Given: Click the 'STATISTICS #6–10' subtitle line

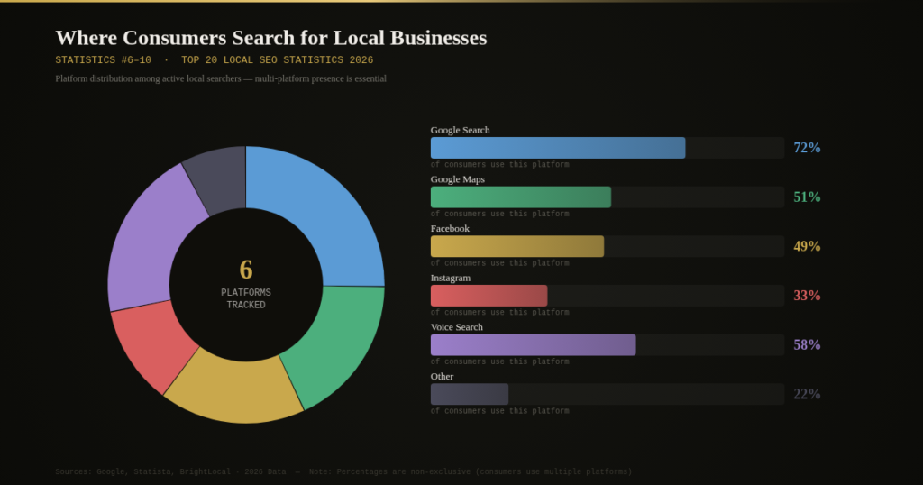Looking at the screenshot, I should tap(215, 60).
